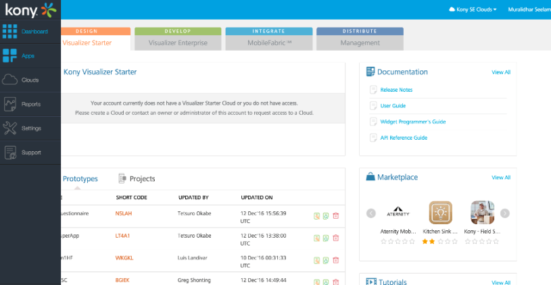Open the User Guide link
The height and width of the screenshot is (285, 551).
[x=393, y=105]
